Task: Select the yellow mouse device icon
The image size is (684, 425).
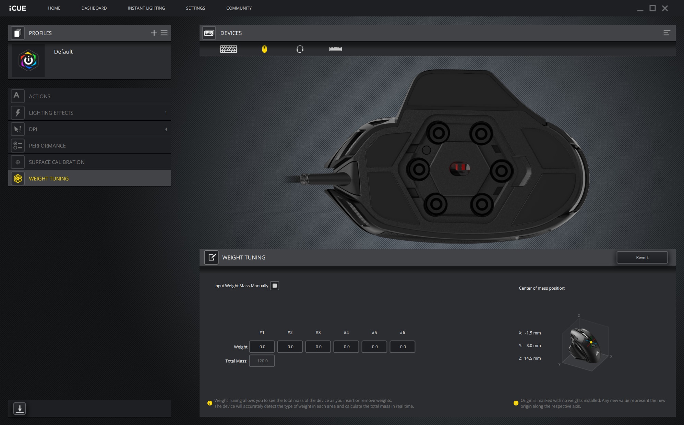Action: point(264,49)
